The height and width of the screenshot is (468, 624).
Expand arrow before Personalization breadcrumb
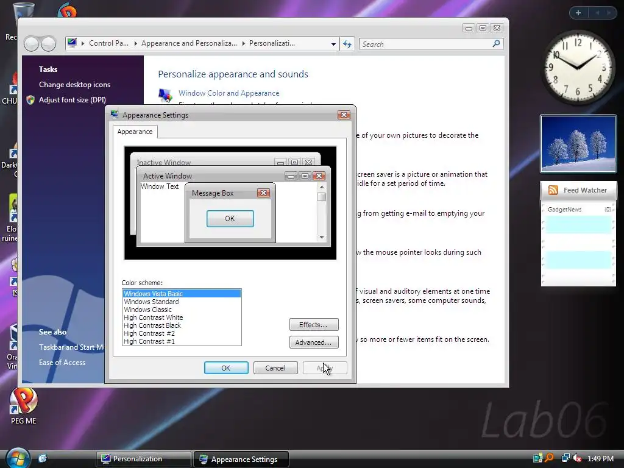point(244,43)
